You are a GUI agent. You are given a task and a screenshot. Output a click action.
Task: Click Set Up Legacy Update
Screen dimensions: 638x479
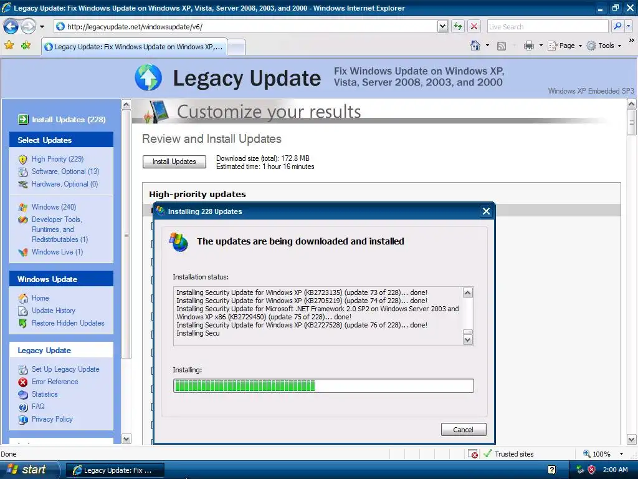(65, 369)
